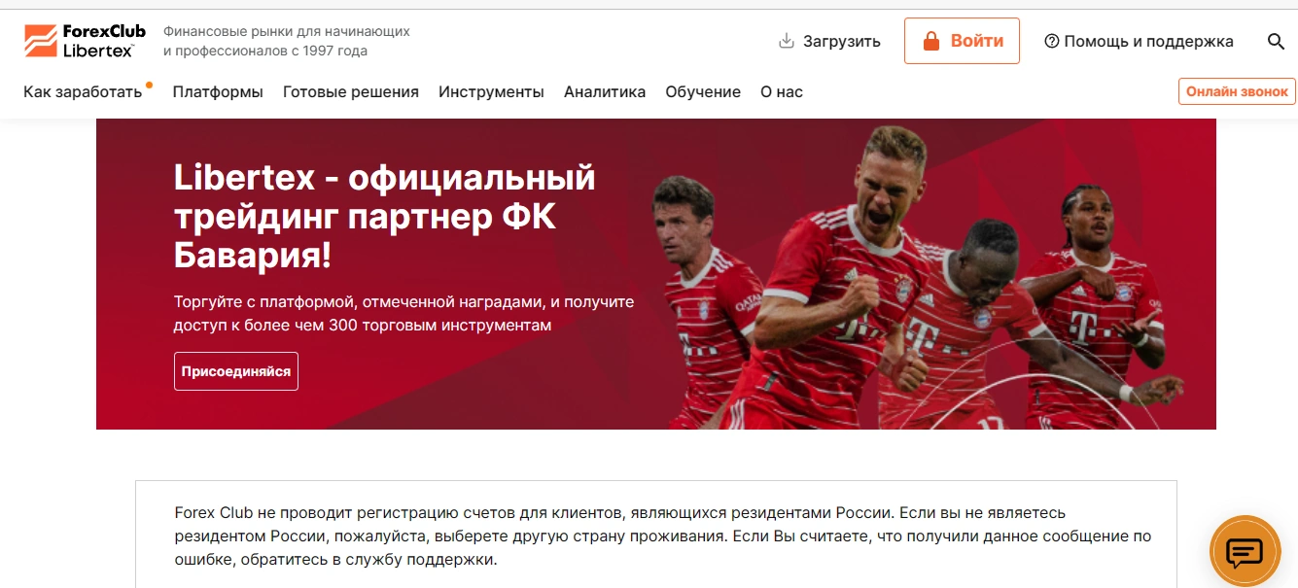Click the question mark help icon

pyautogui.click(x=1051, y=41)
